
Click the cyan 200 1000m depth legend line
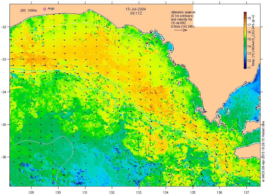[25, 13]
